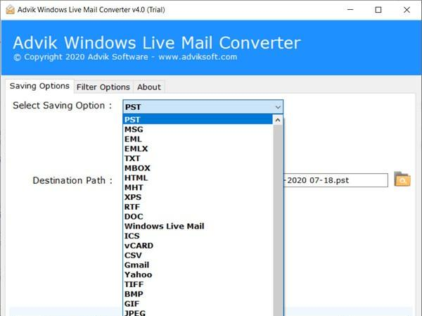
Task: Open the About tab
Action: coord(149,87)
